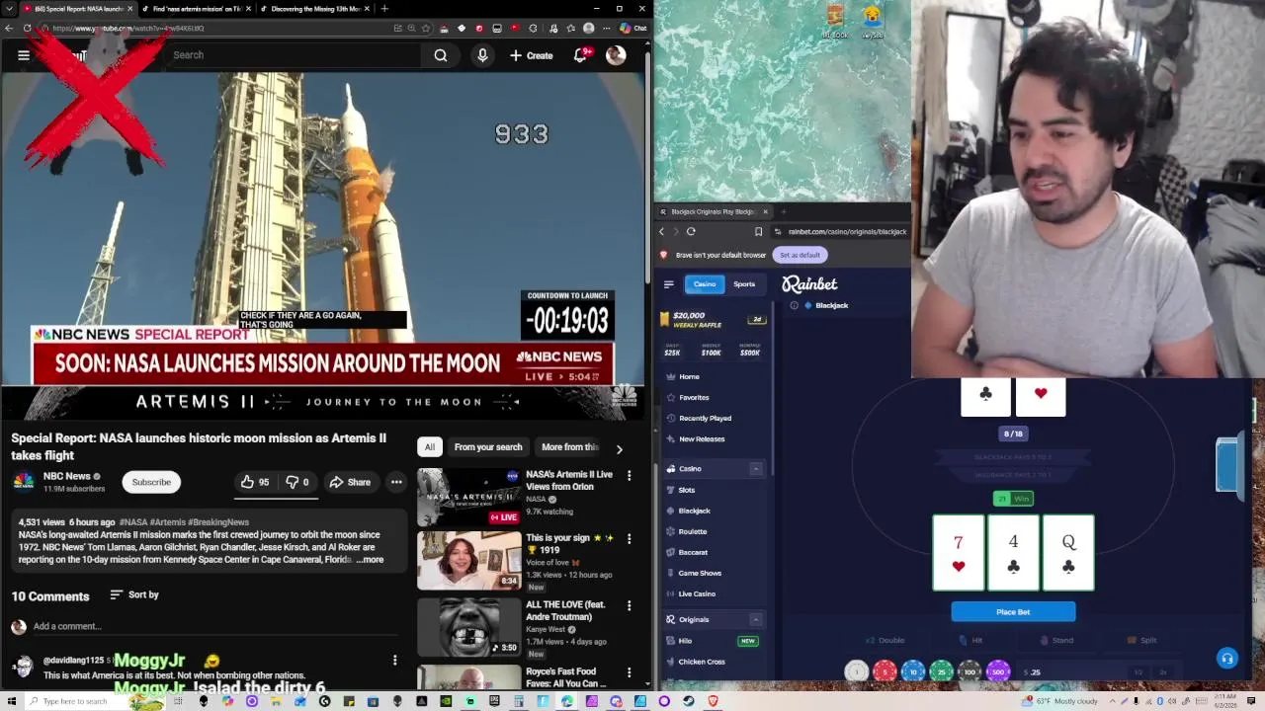The height and width of the screenshot is (711, 1265).
Task: Click the Place Bet button
Action: 1013,612
